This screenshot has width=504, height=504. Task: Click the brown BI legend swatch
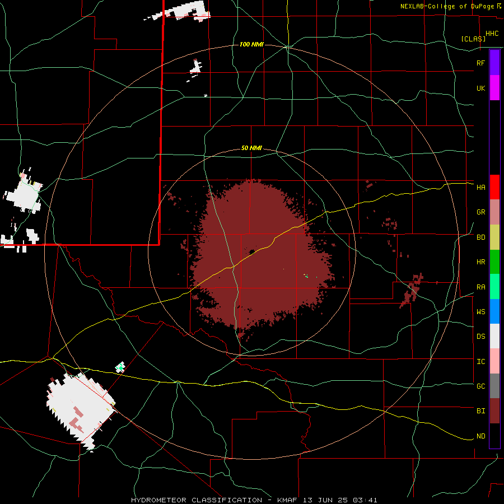(494, 411)
